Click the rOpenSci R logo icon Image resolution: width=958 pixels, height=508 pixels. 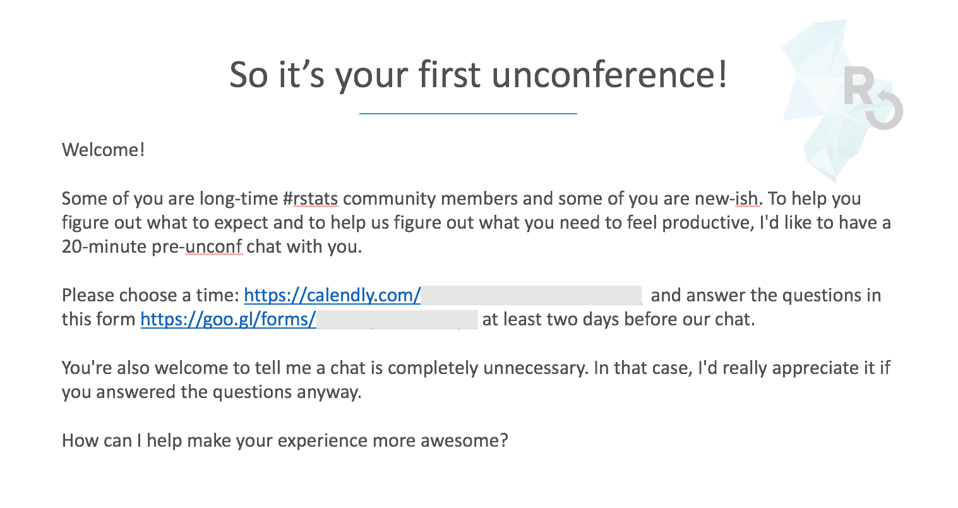[x=872, y=98]
